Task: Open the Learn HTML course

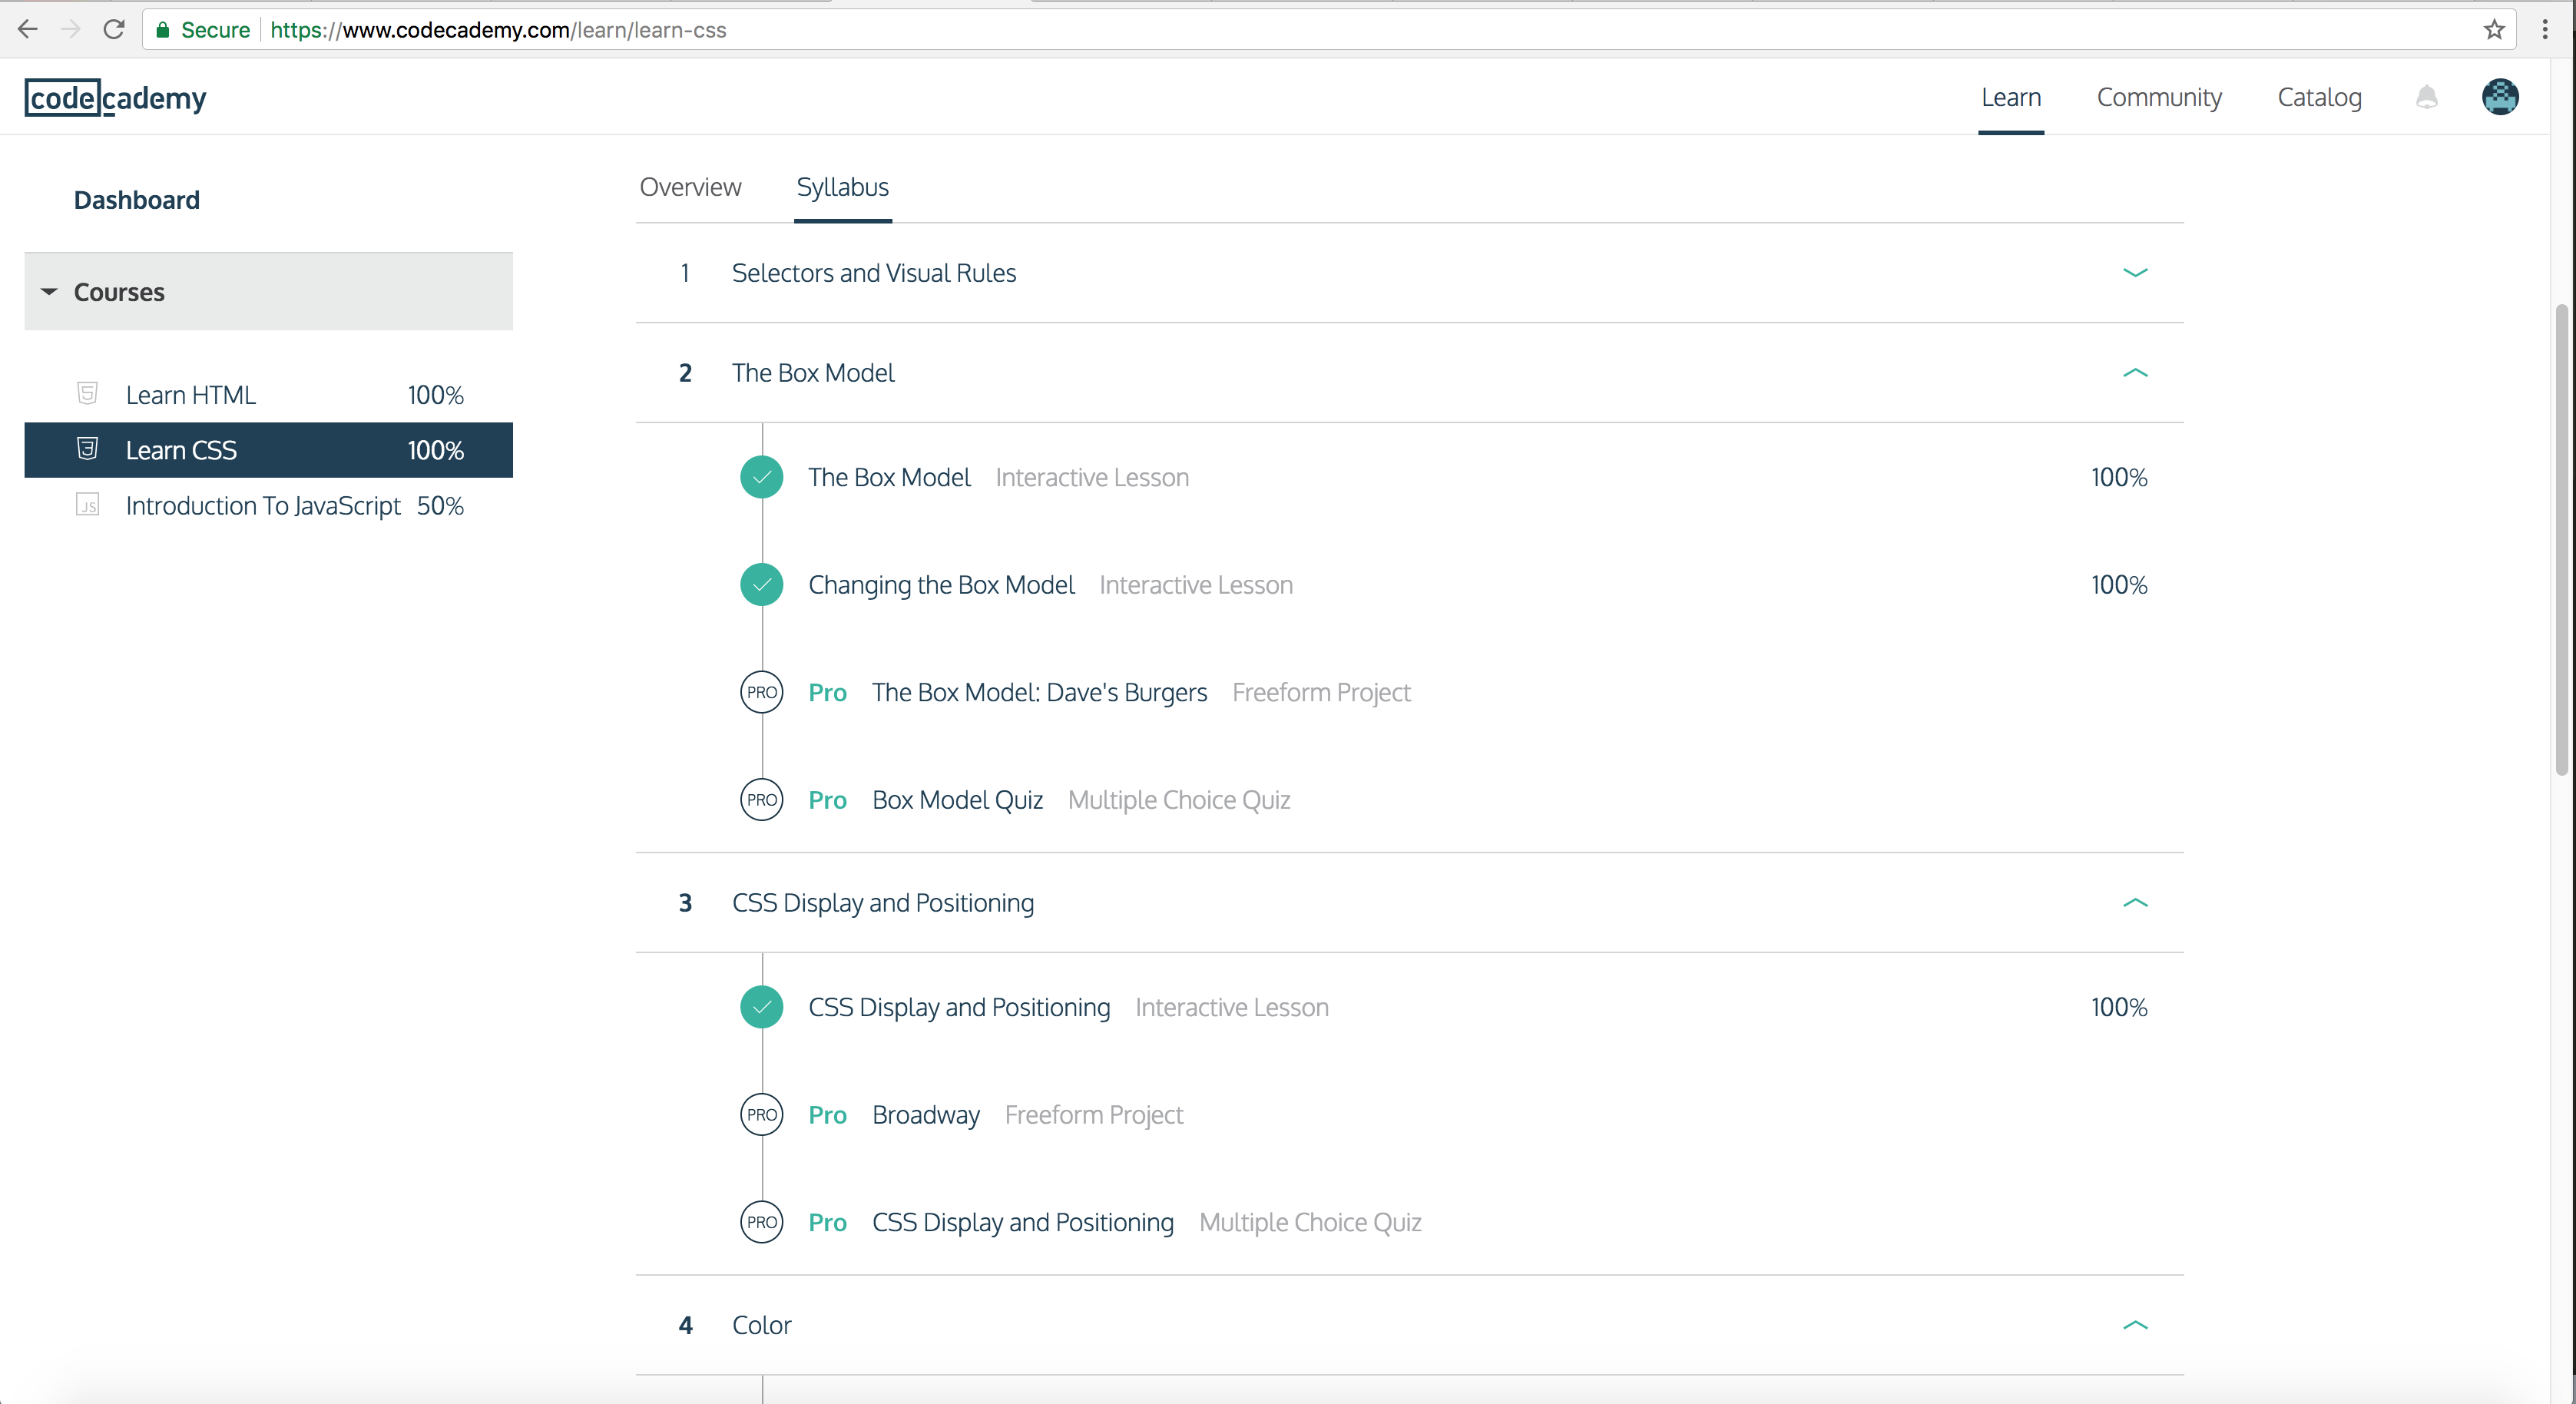Action: click(x=268, y=394)
